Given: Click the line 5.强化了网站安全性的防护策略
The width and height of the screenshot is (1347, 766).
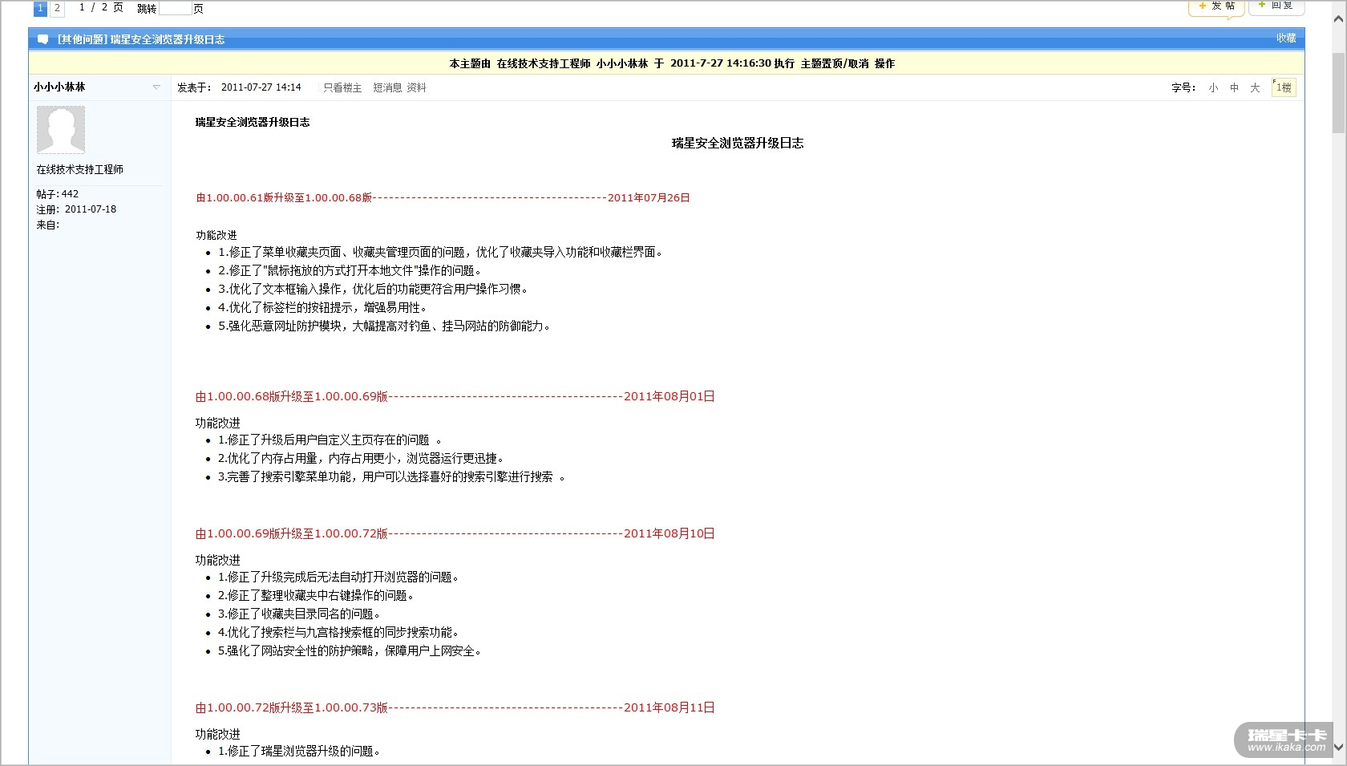Looking at the screenshot, I should 351,650.
